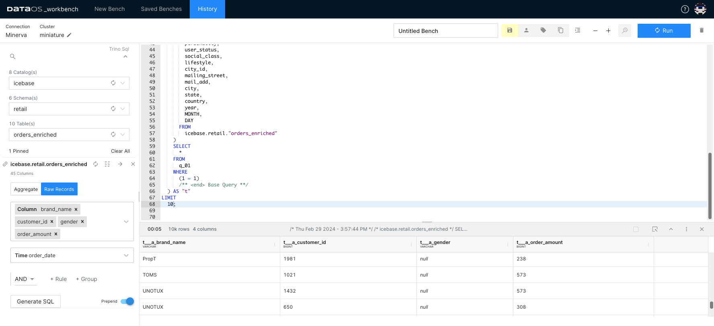Open the help question mark icon
Viewport: 714px width, 326px height.
[685, 9]
